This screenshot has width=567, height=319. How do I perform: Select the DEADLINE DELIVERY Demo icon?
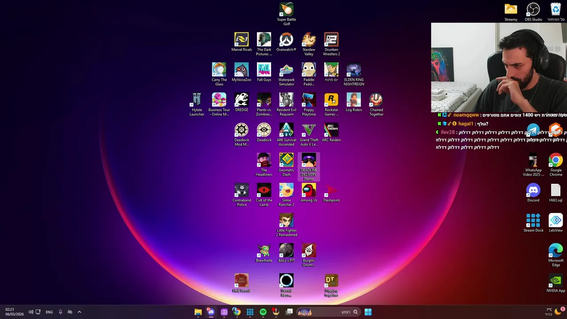point(309,167)
